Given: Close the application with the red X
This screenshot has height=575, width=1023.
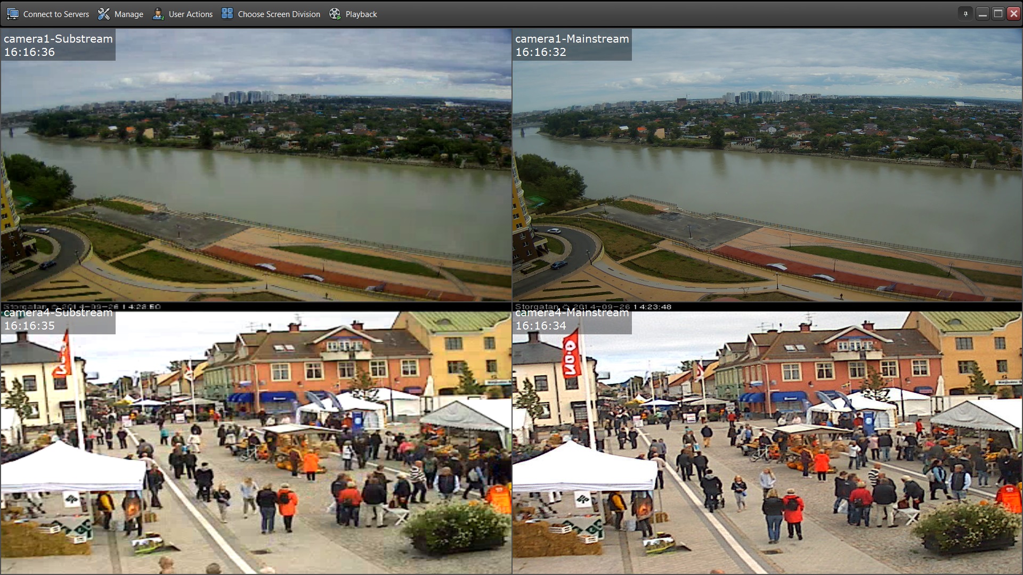Looking at the screenshot, I should coord(1014,14).
